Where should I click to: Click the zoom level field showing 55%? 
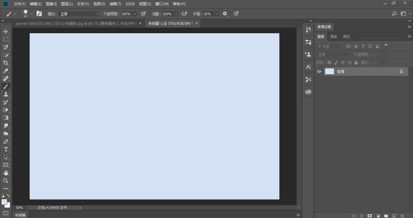20,208
